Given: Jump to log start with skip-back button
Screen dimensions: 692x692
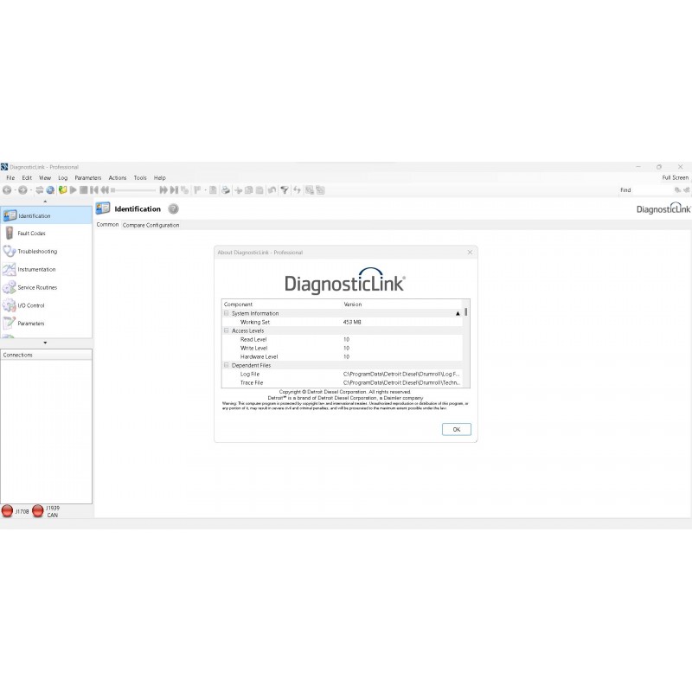Looking at the screenshot, I should pyautogui.click(x=94, y=190).
